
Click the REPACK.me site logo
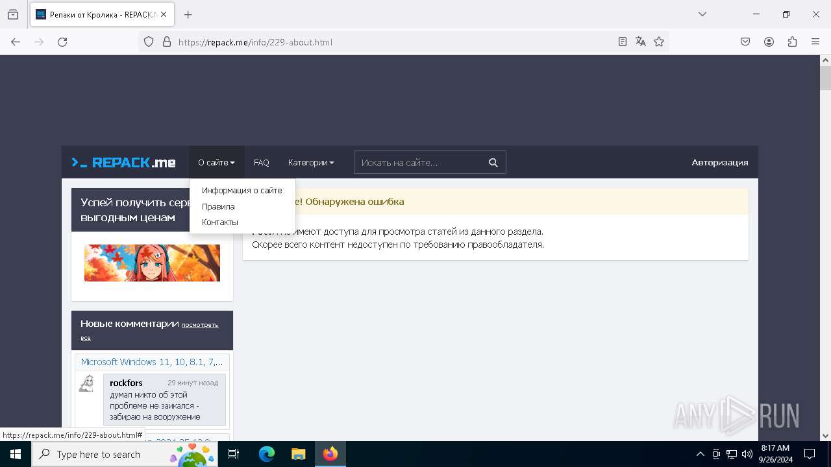[x=123, y=162]
